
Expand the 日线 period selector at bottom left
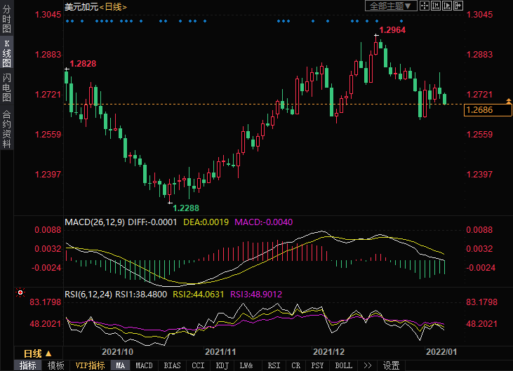pyautogui.click(x=37, y=353)
